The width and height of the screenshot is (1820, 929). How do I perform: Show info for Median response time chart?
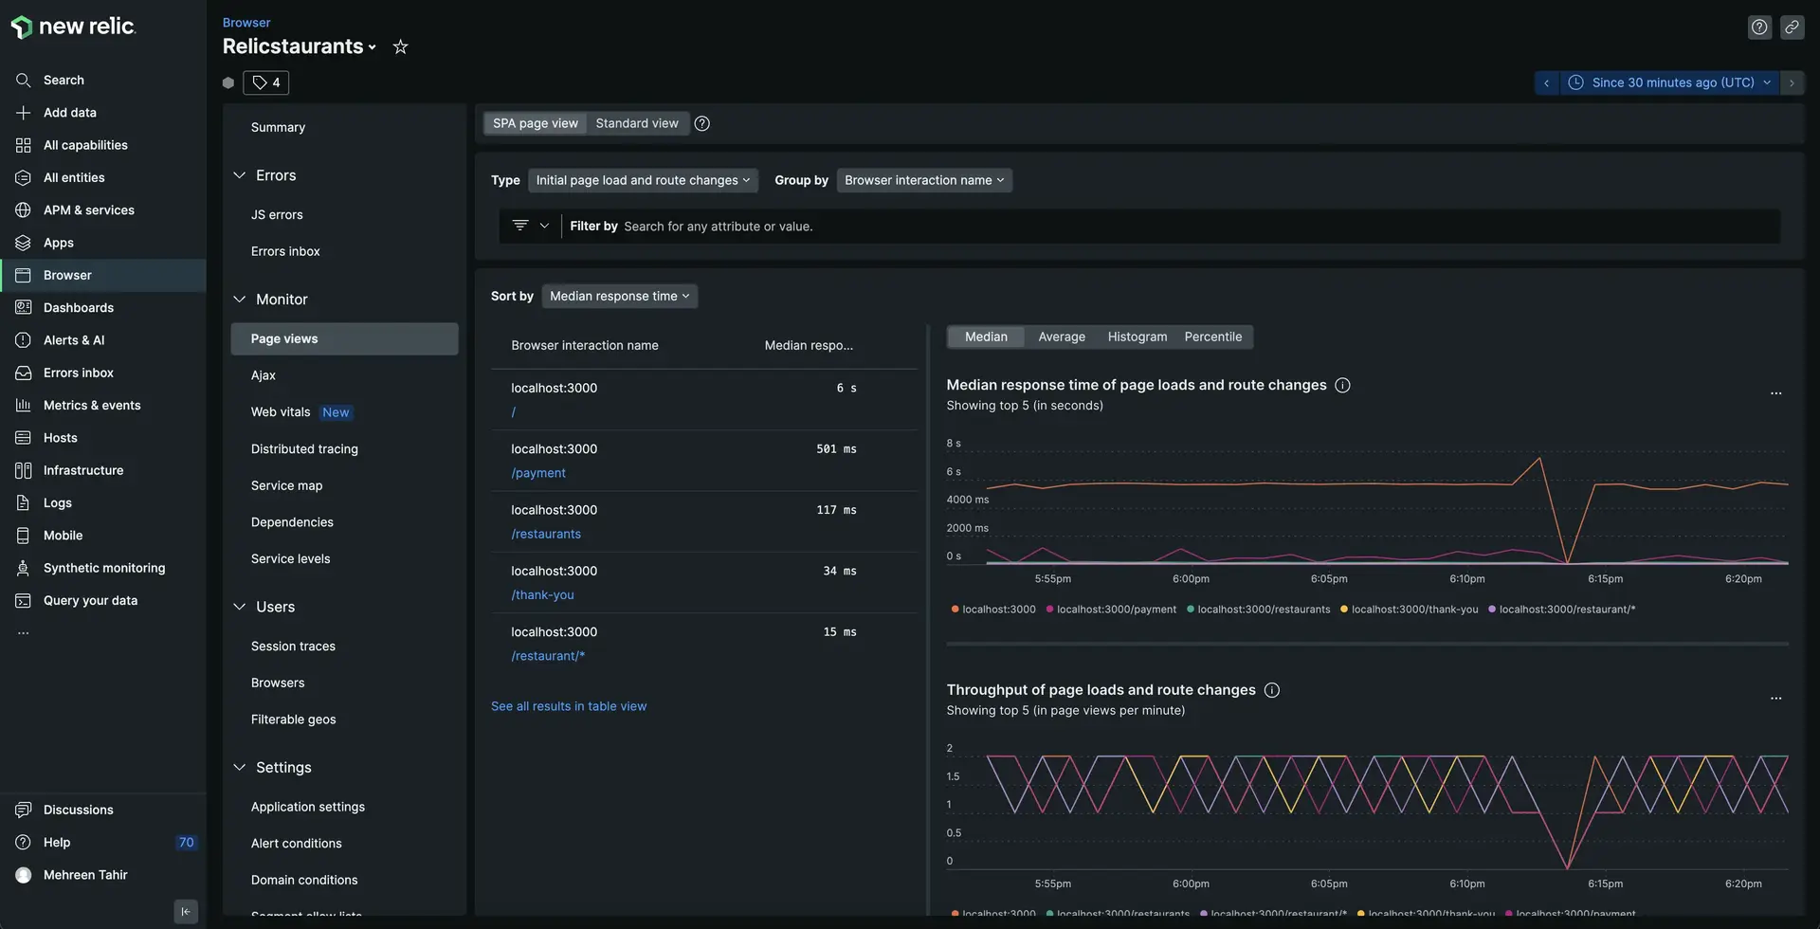coord(1342,386)
